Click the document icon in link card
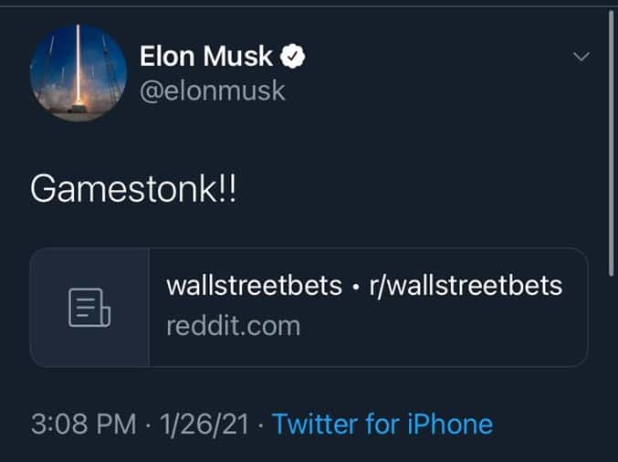Viewport: 618px width, 462px height. coord(89,308)
